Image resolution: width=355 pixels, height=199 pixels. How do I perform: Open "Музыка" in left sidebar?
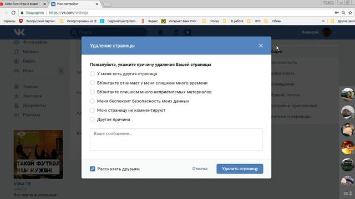pyautogui.click(x=31, y=51)
